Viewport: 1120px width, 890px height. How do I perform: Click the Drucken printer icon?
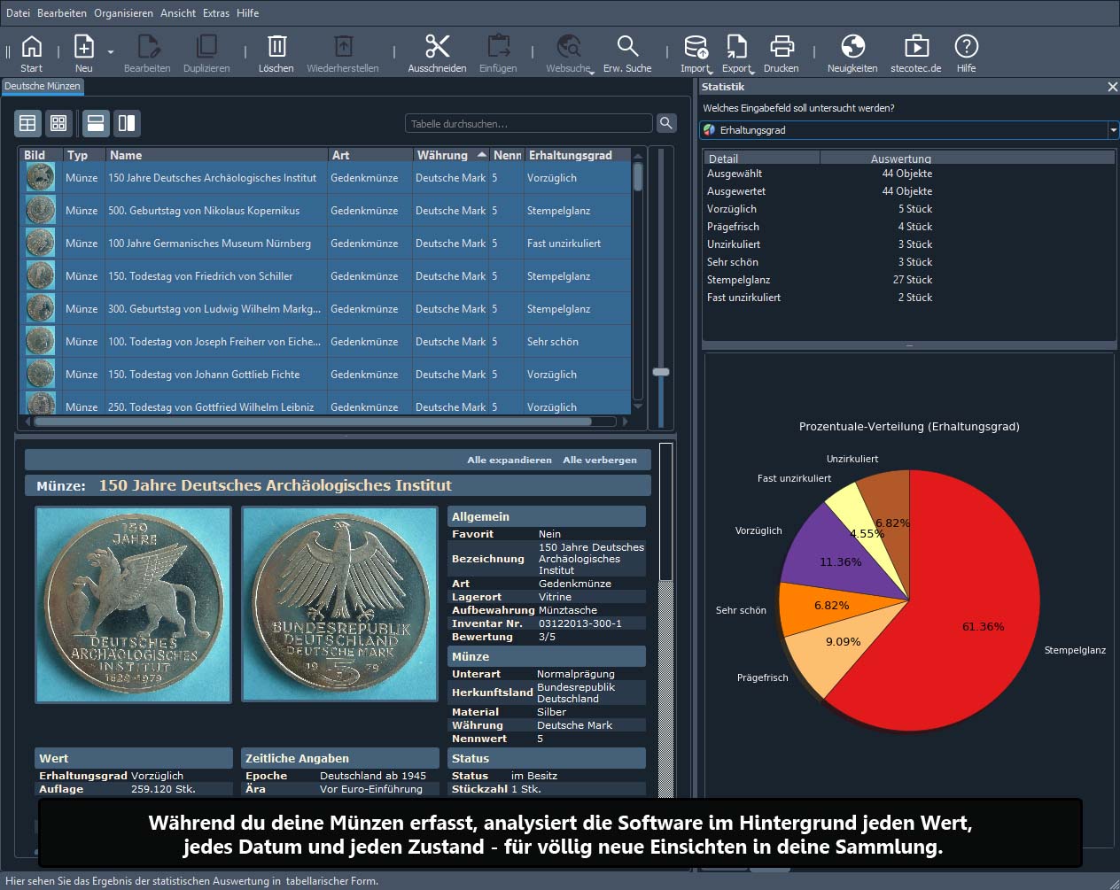[781, 53]
